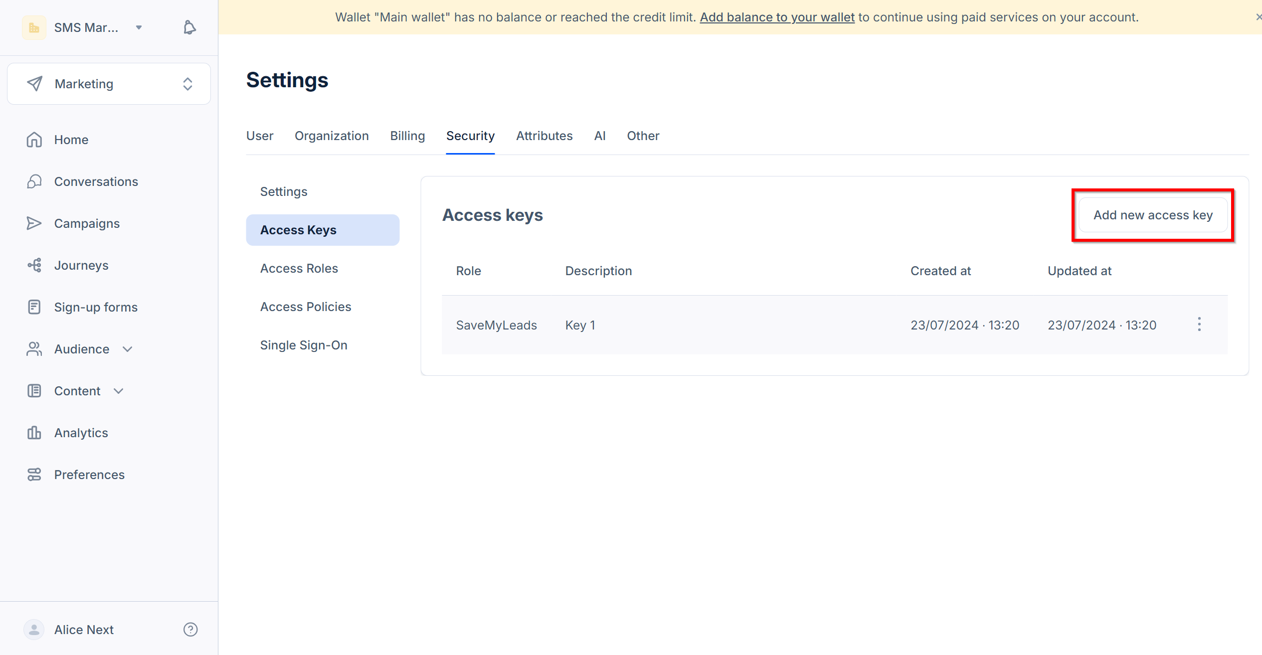Switch to the Attributes tab
Viewport: 1262px width, 655px height.
point(544,136)
